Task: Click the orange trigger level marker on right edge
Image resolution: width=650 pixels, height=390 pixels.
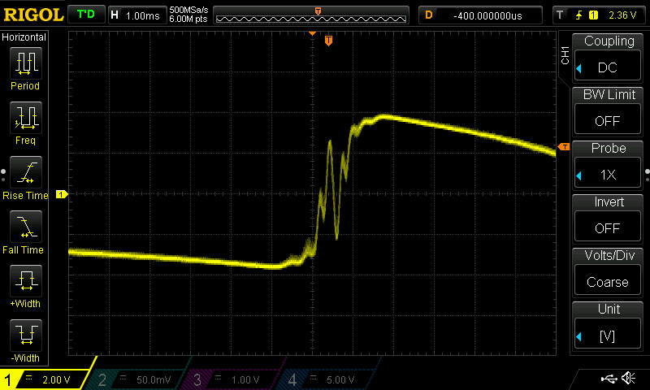Action: (564, 146)
